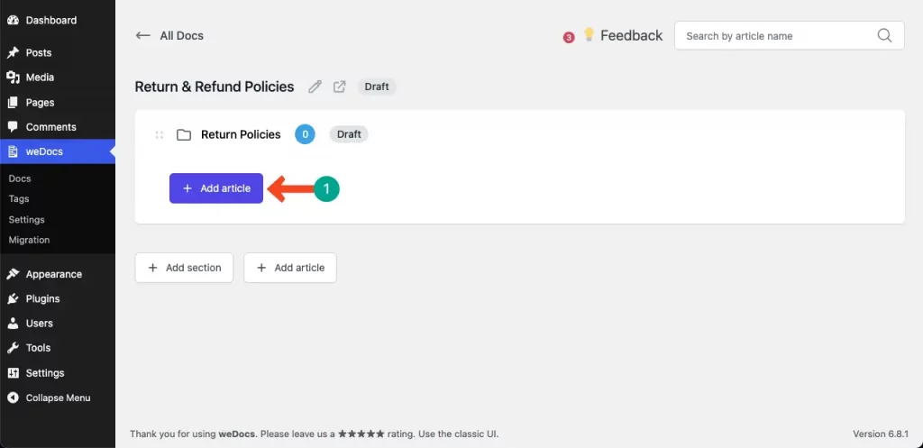Open the Tags submenu item
Screen dimensions: 923x448
click(19, 198)
